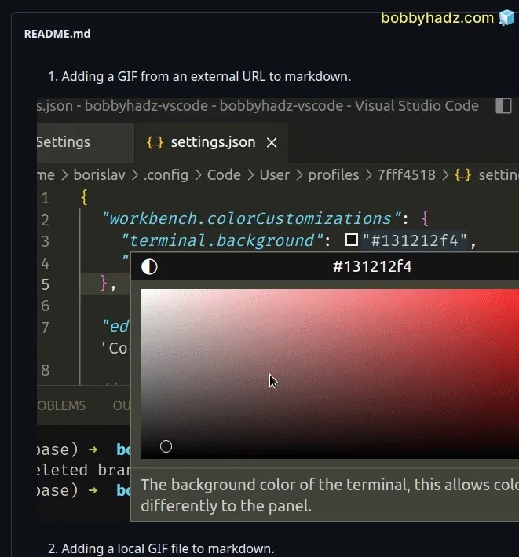Click the circular color selection handle
This screenshot has height=557, width=519.
tap(166, 446)
